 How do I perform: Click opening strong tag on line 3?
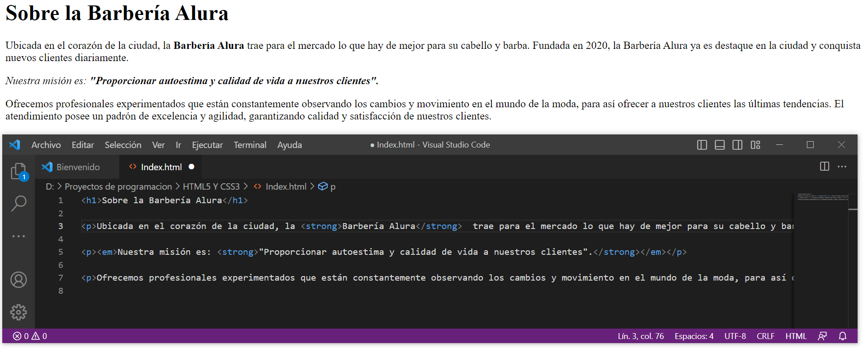coord(321,226)
